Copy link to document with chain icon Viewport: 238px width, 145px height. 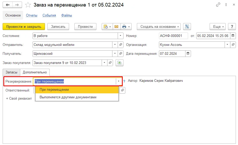(x=218, y=5)
